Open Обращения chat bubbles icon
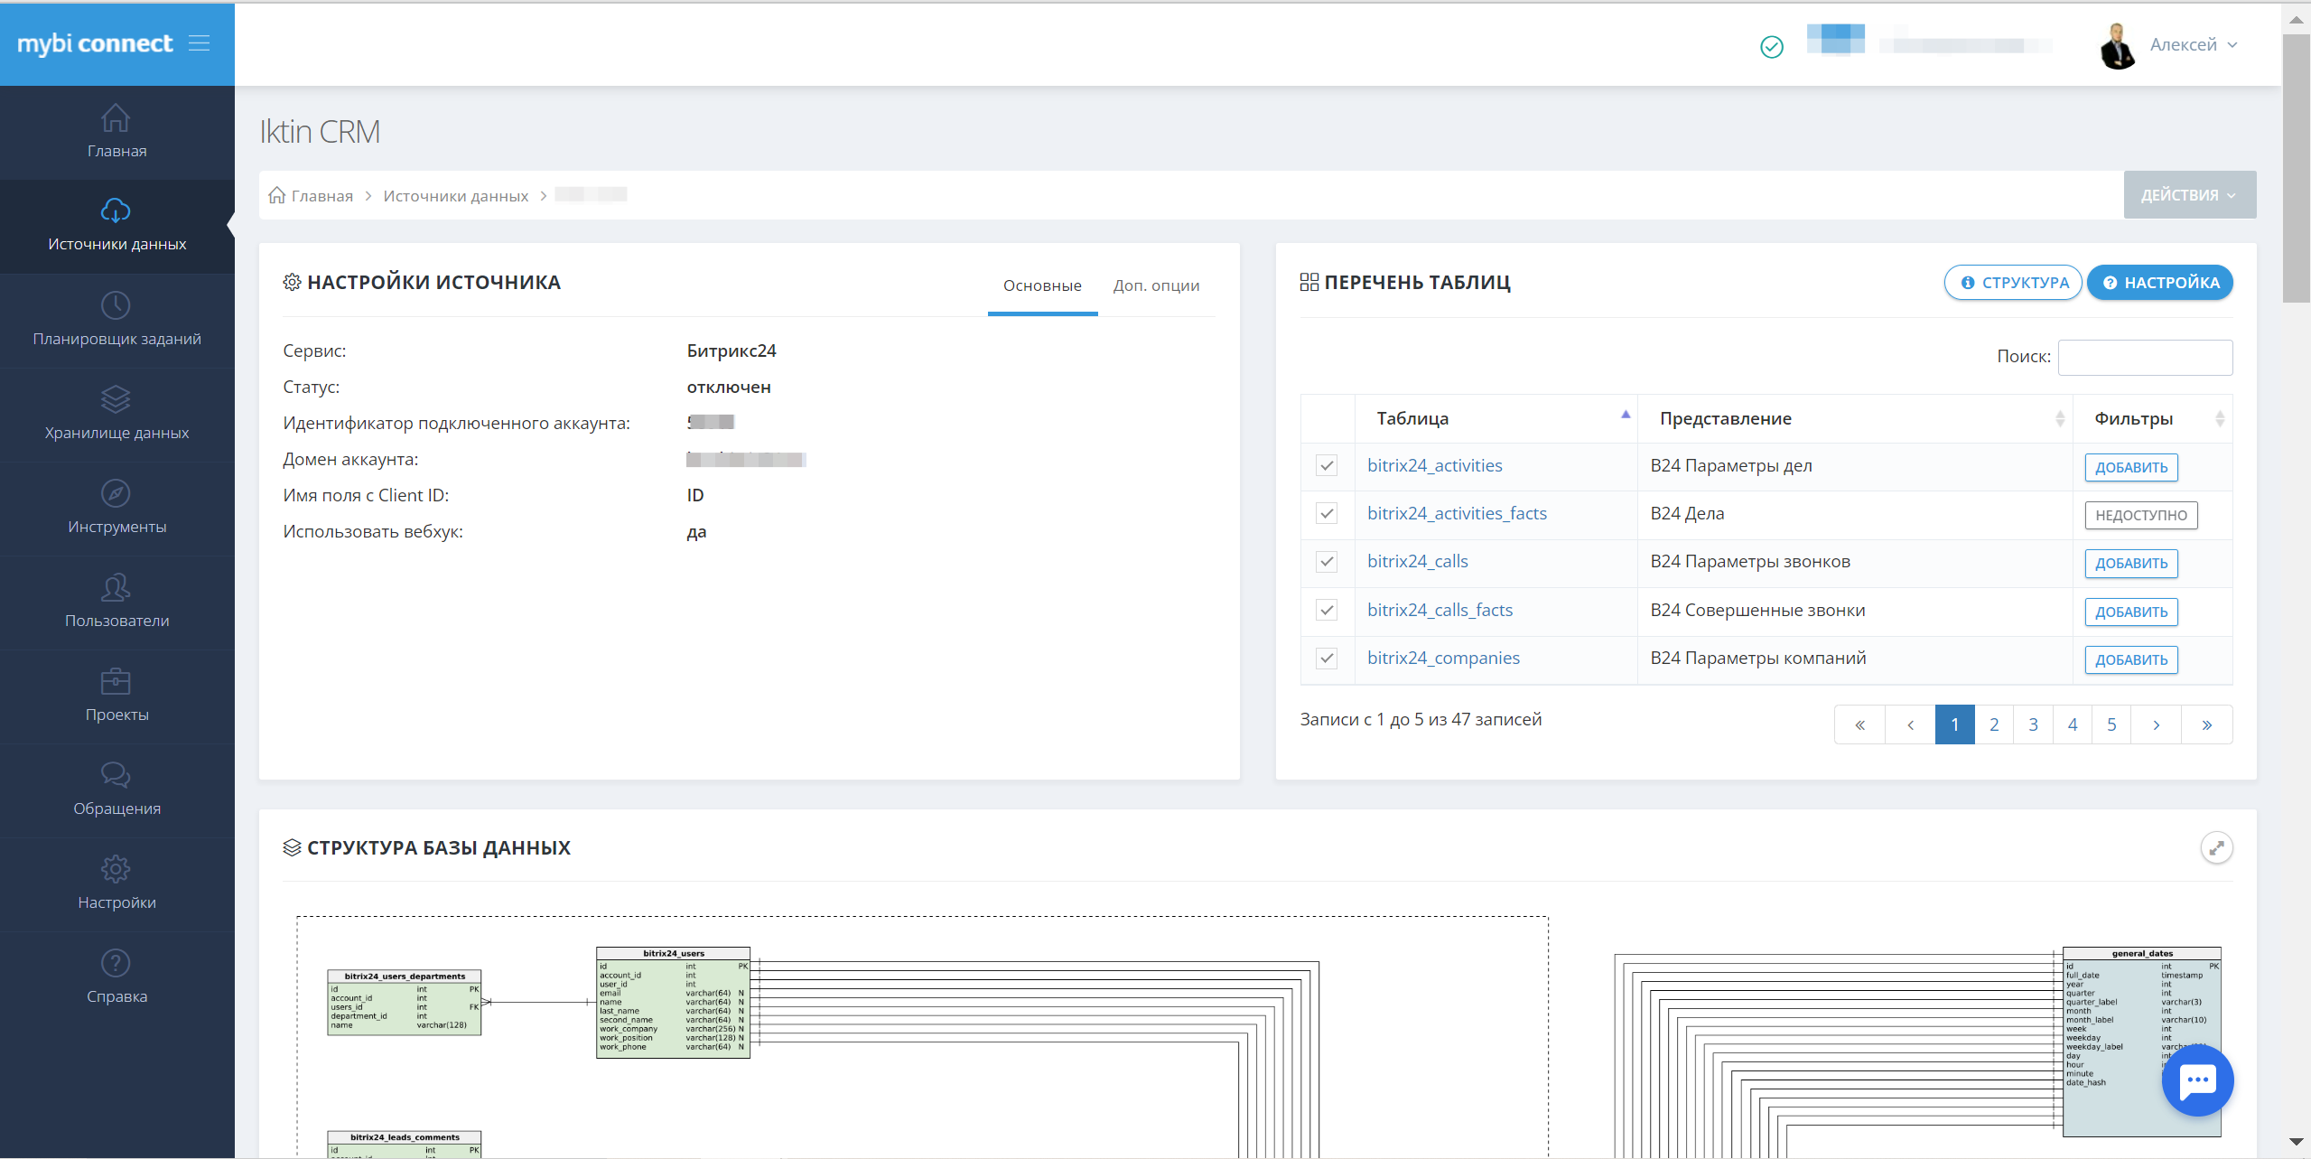 coord(116,775)
